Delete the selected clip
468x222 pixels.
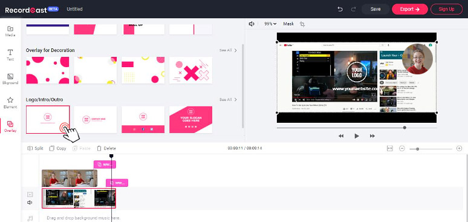[106, 148]
